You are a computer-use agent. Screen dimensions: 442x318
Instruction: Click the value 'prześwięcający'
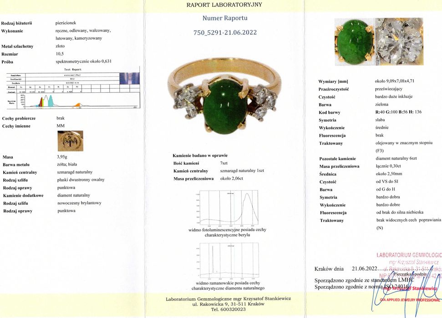point(389,89)
